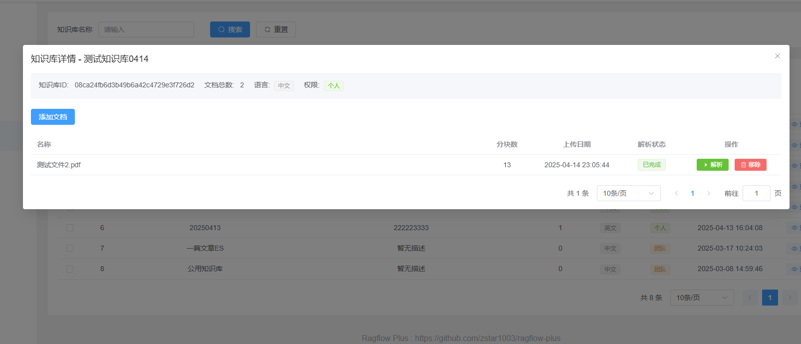Click the view eye icon for row 20250413
This screenshot has width=801, height=344.
[x=795, y=228]
